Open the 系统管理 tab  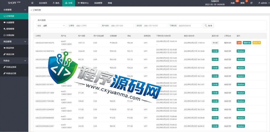pos(98,3)
